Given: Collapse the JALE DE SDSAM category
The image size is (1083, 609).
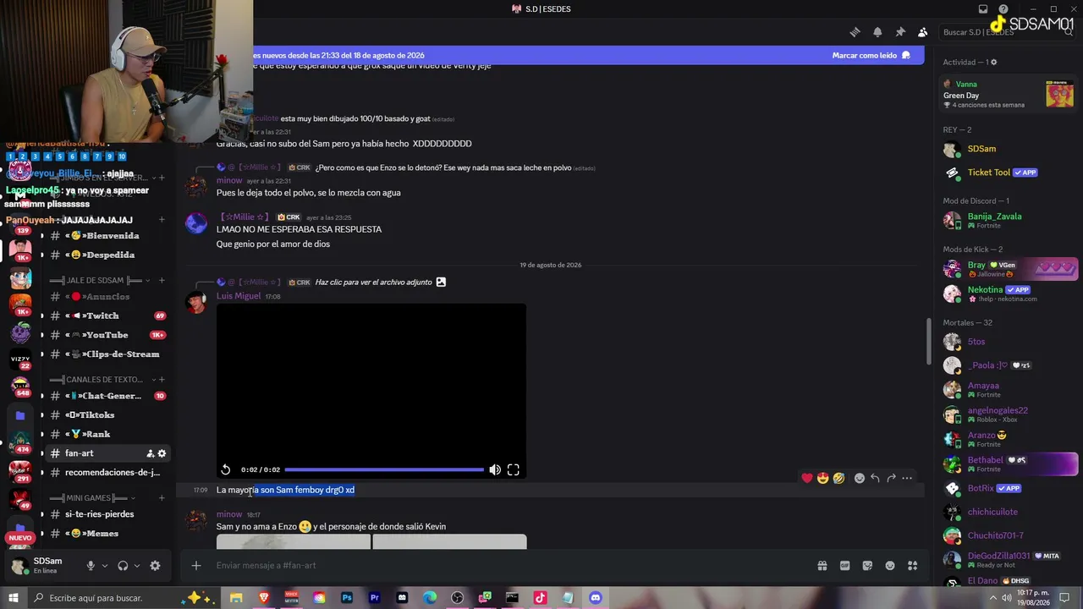Looking at the screenshot, I should (99, 280).
